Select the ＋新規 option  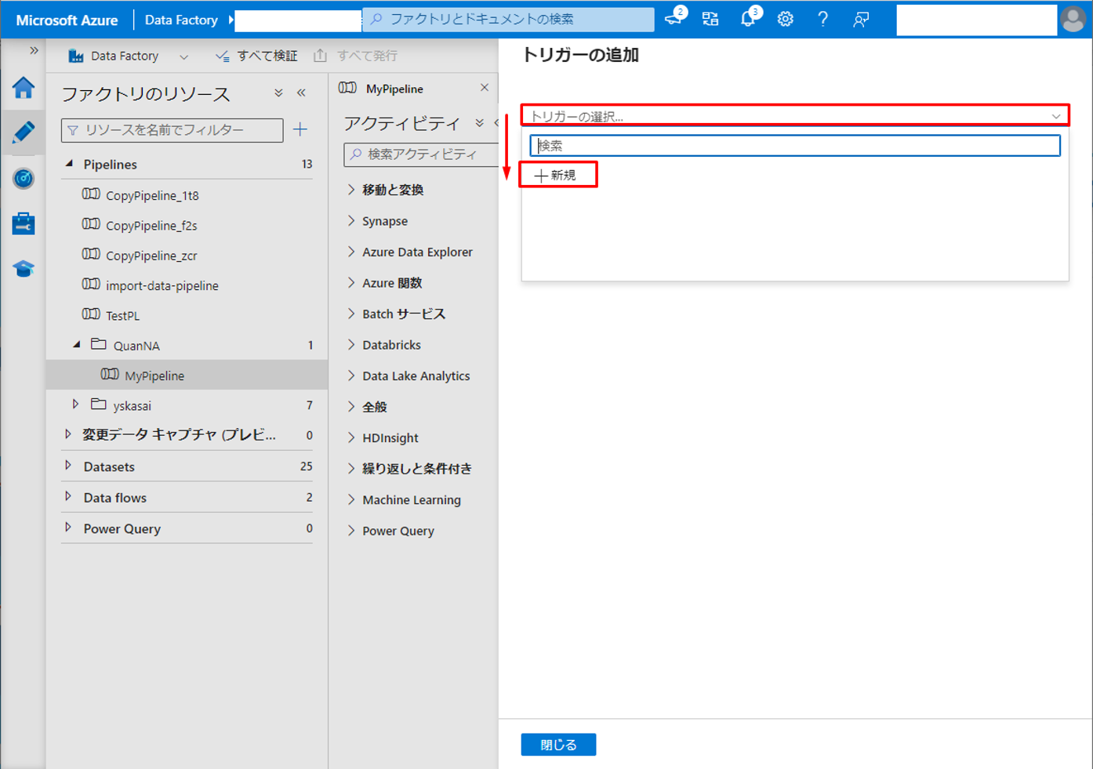[557, 175]
